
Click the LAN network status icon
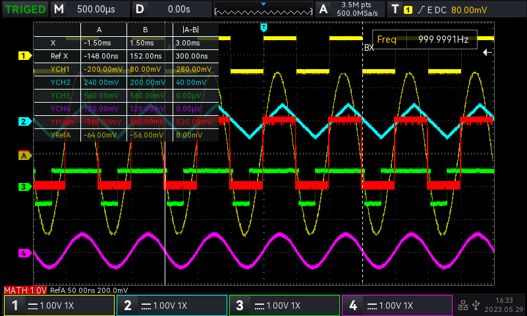(x=462, y=304)
